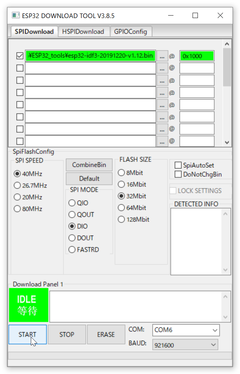Click the progress bar at the bottom
The height and width of the screenshot is (374, 240).
click(120, 355)
